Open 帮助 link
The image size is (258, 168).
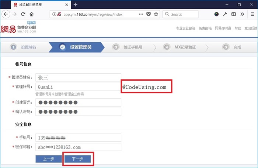(238, 28)
